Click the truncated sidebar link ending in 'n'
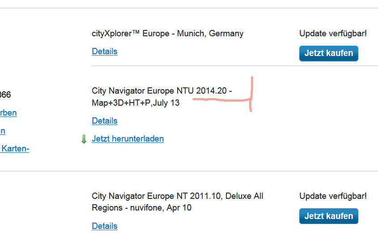Image resolution: width=378 pixels, height=245 pixels. [3, 131]
